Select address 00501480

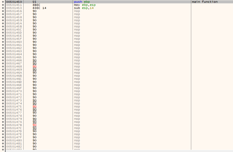(x=14, y=140)
